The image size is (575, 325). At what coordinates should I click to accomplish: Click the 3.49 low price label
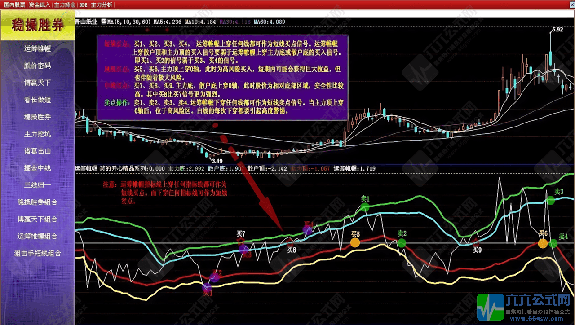click(x=217, y=161)
